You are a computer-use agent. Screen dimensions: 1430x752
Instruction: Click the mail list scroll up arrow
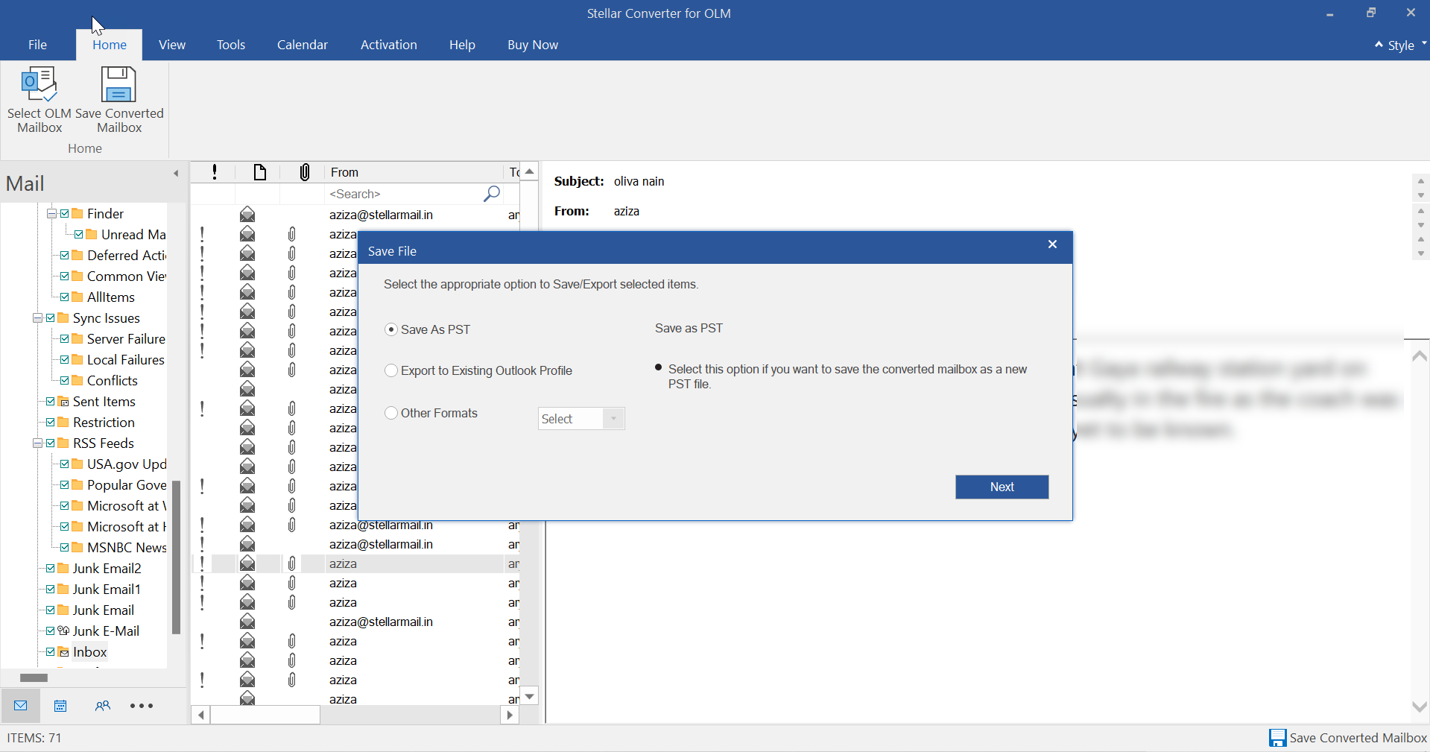[x=529, y=172]
